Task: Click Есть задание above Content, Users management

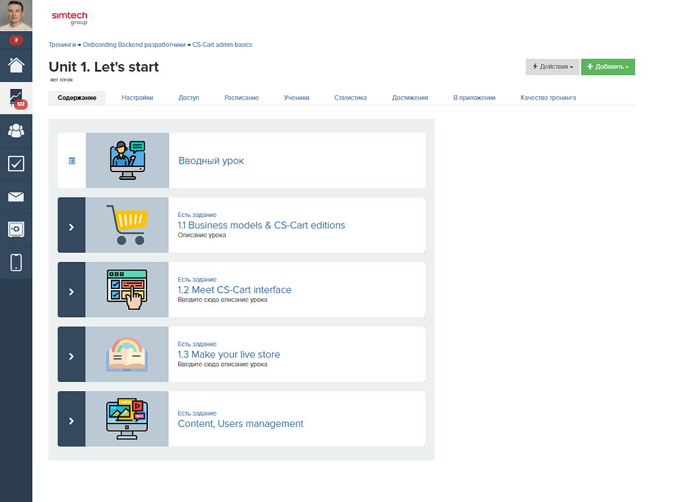Action: pyautogui.click(x=197, y=413)
